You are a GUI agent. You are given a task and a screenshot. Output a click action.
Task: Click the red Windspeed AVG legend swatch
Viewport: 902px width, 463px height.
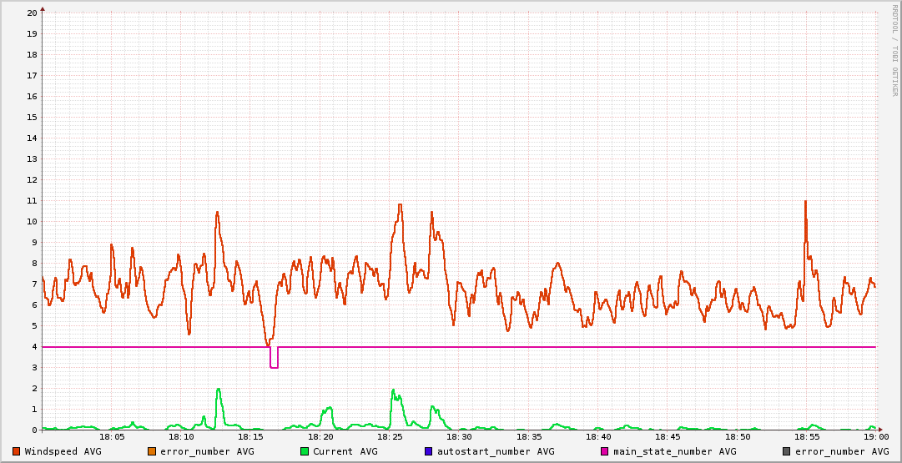(x=16, y=451)
